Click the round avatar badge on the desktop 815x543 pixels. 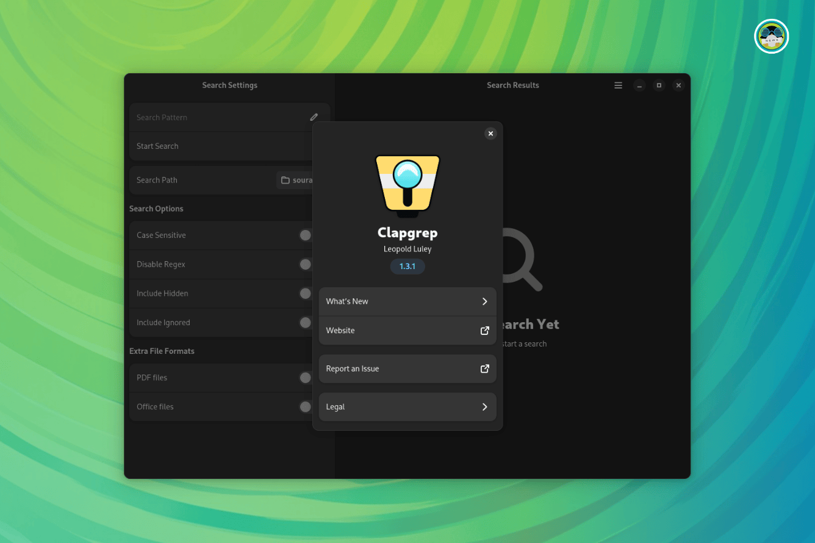coord(771,37)
